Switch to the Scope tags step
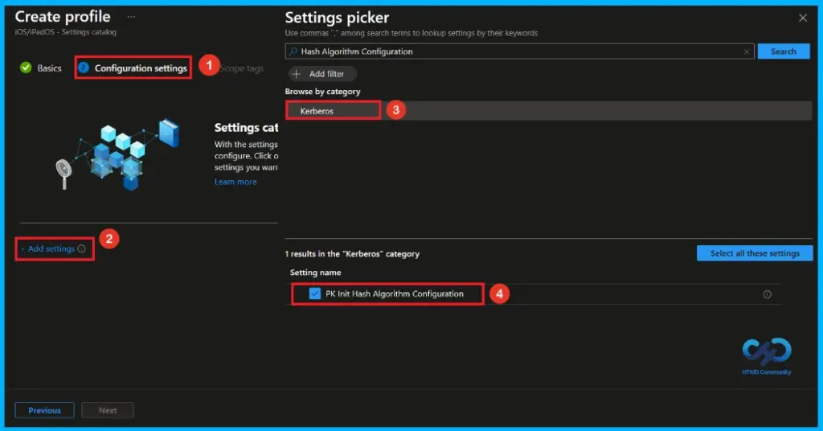823x431 pixels. coord(241,68)
